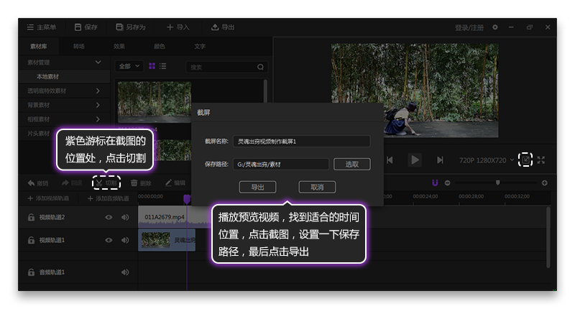
Task: Expand the 背景素材 category
Action: 98,105
